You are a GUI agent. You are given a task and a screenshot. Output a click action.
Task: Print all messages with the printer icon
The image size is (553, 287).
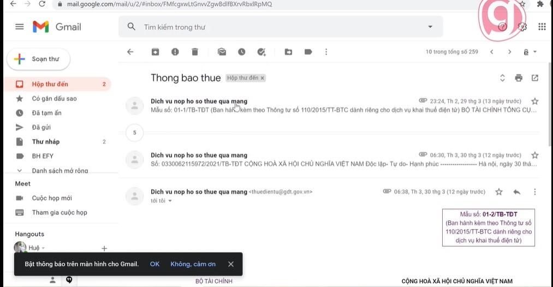tap(519, 78)
